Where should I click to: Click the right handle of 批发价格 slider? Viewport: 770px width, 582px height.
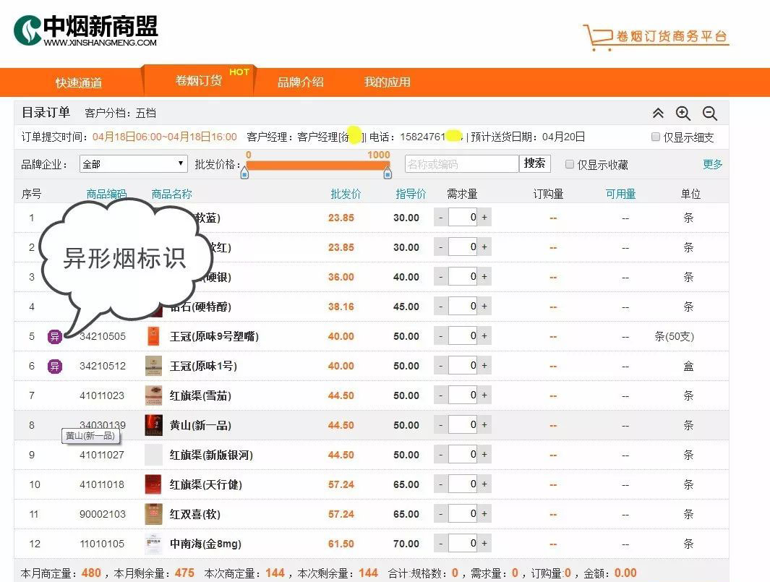click(x=388, y=173)
